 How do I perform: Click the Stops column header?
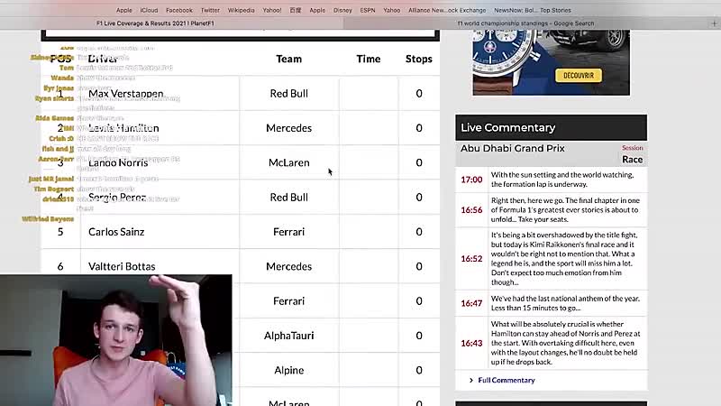pyautogui.click(x=418, y=59)
